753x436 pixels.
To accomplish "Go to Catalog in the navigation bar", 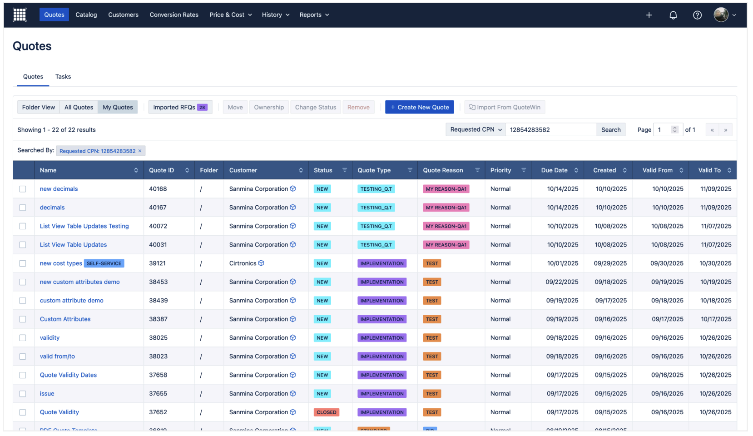I will 86,15.
